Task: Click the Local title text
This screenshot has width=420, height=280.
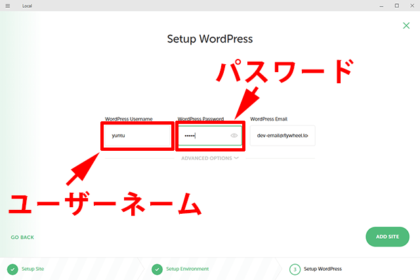Action: [x=27, y=6]
